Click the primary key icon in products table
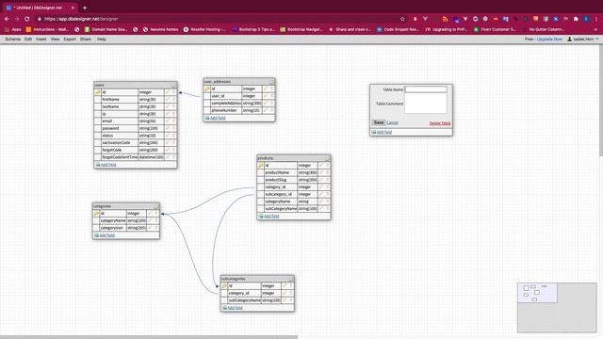 pyautogui.click(x=260, y=166)
